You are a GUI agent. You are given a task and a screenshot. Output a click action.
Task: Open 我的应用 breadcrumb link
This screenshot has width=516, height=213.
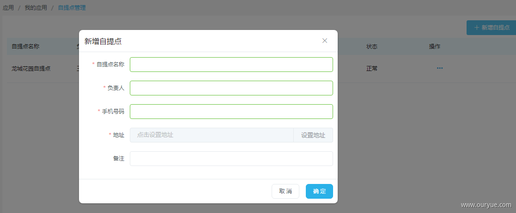[x=36, y=7]
